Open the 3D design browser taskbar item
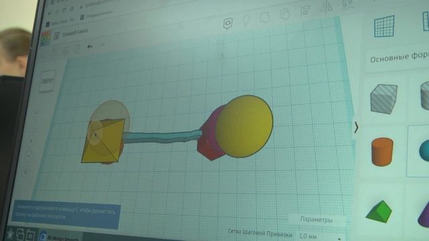The image size is (429, 241). 61,236
